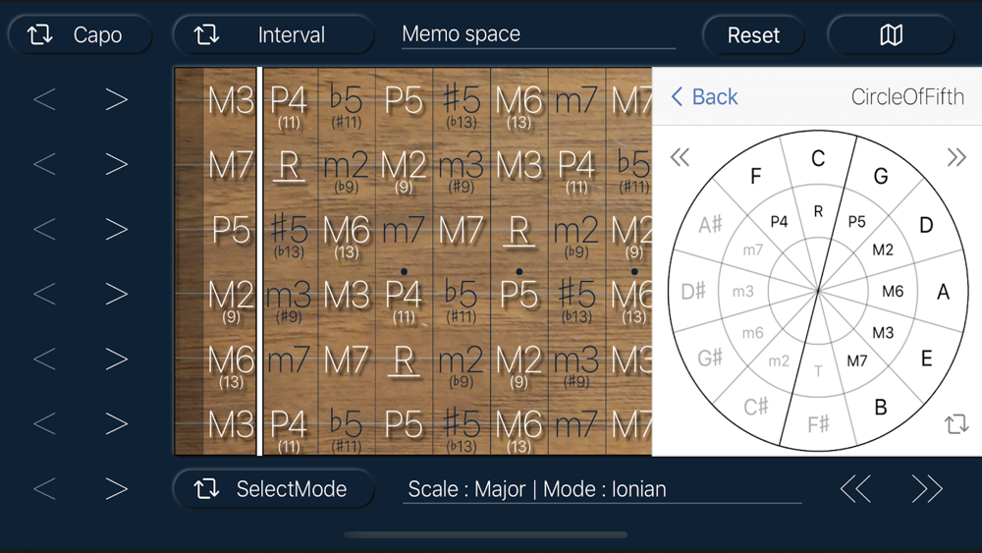Tune down the string whose open note is P5
Image resolution: width=982 pixels, height=553 pixels.
pos(44,229)
